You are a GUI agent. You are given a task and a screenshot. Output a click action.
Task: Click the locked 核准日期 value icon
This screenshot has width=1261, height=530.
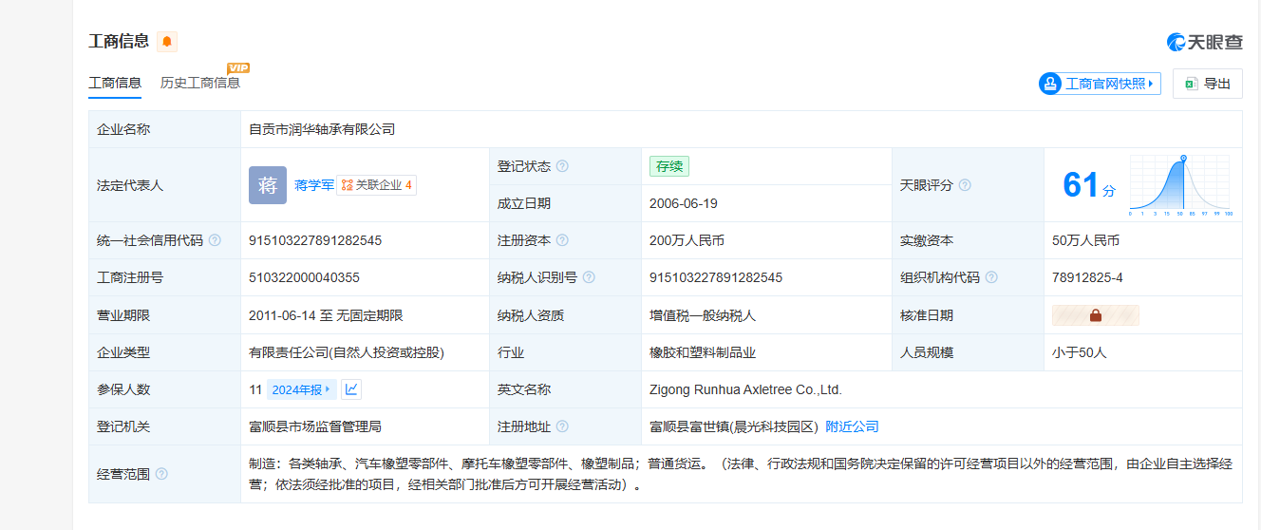[1096, 315]
